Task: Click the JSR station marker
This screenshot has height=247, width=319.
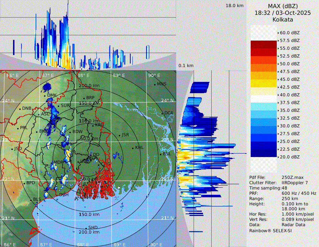Action: point(119,135)
